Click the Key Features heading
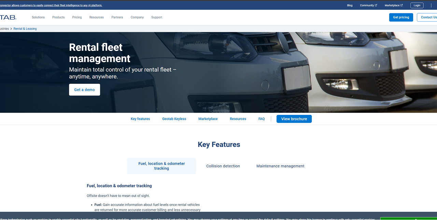The width and height of the screenshot is (437, 220). [219, 145]
